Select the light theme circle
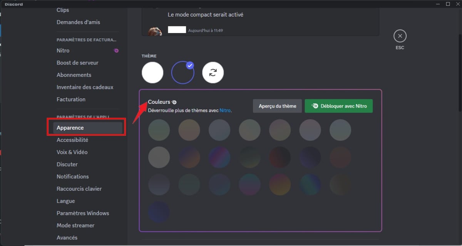462x246 pixels. [x=152, y=72]
